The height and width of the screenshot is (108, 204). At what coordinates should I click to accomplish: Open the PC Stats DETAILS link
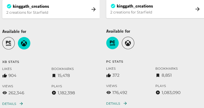point(113,103)
